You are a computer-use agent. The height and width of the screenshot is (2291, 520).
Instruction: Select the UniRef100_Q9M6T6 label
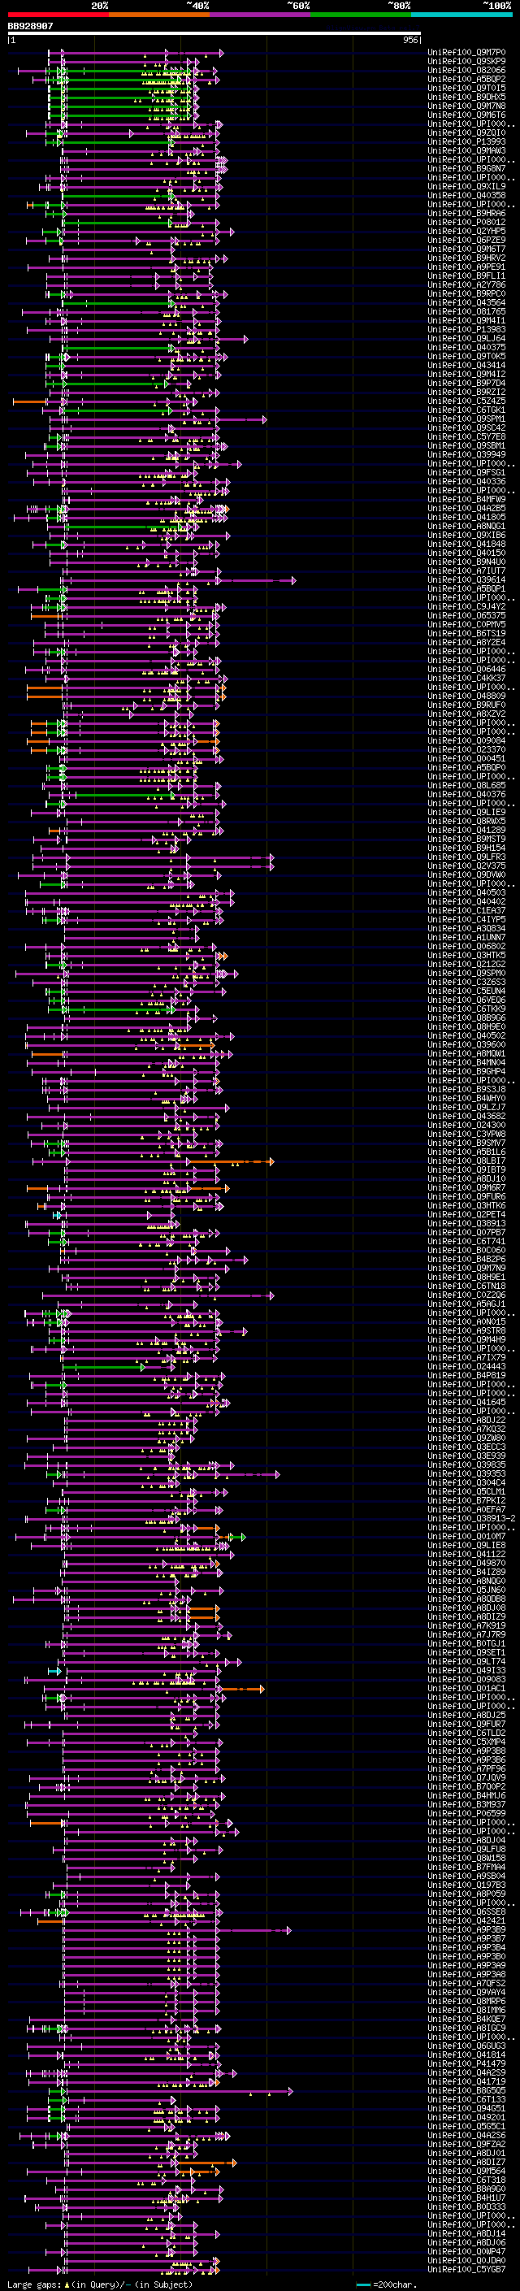(466, 115)
